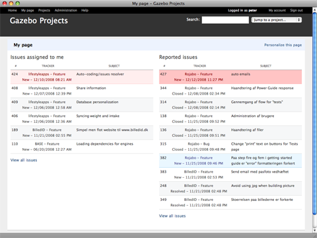Open the Projects menu item

[44, 11]
